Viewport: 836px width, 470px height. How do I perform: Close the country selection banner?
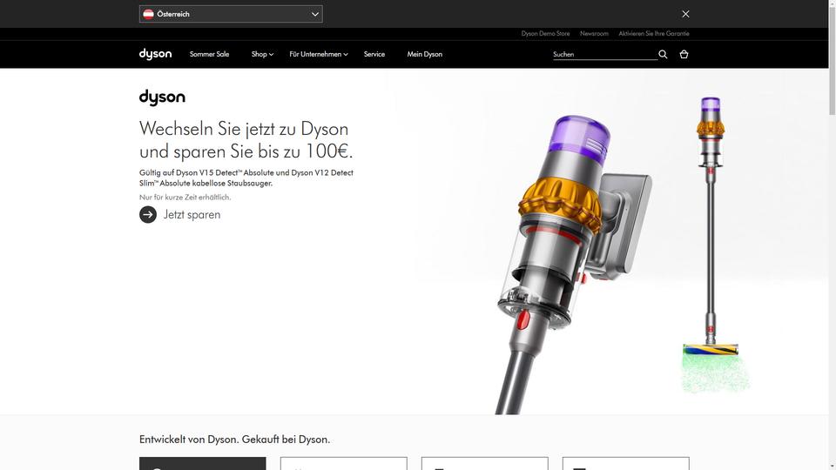685,14
